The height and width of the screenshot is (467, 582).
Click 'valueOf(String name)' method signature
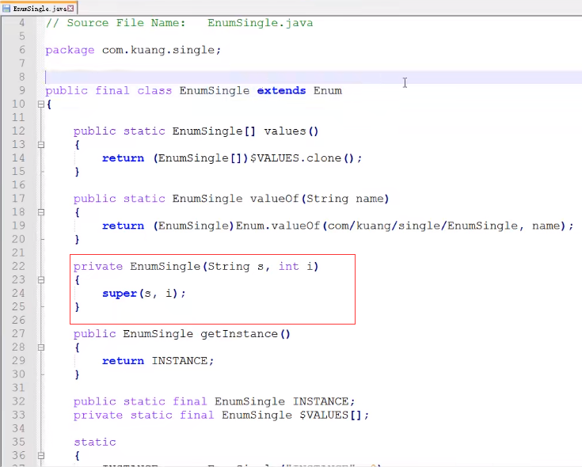point(319,199)
